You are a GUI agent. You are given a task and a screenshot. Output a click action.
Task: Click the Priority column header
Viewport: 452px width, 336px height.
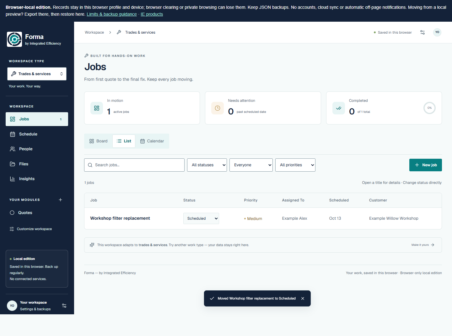tap(251, 200)
